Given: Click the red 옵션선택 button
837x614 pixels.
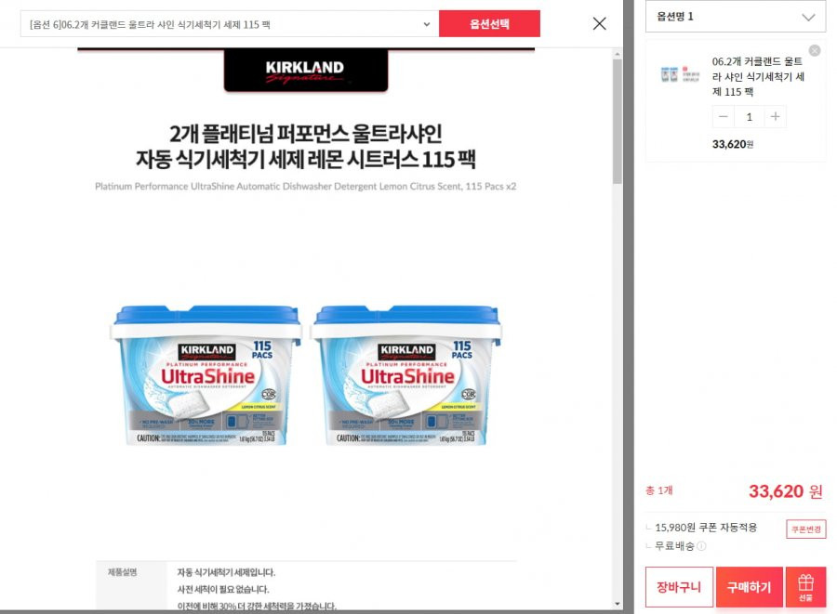Looking at the screenshot, I should (489, 24).
